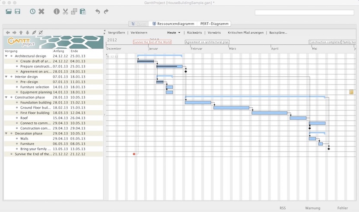
Task: Click Vorwärts to scroll chart forward
Action: tap(214, 33)
